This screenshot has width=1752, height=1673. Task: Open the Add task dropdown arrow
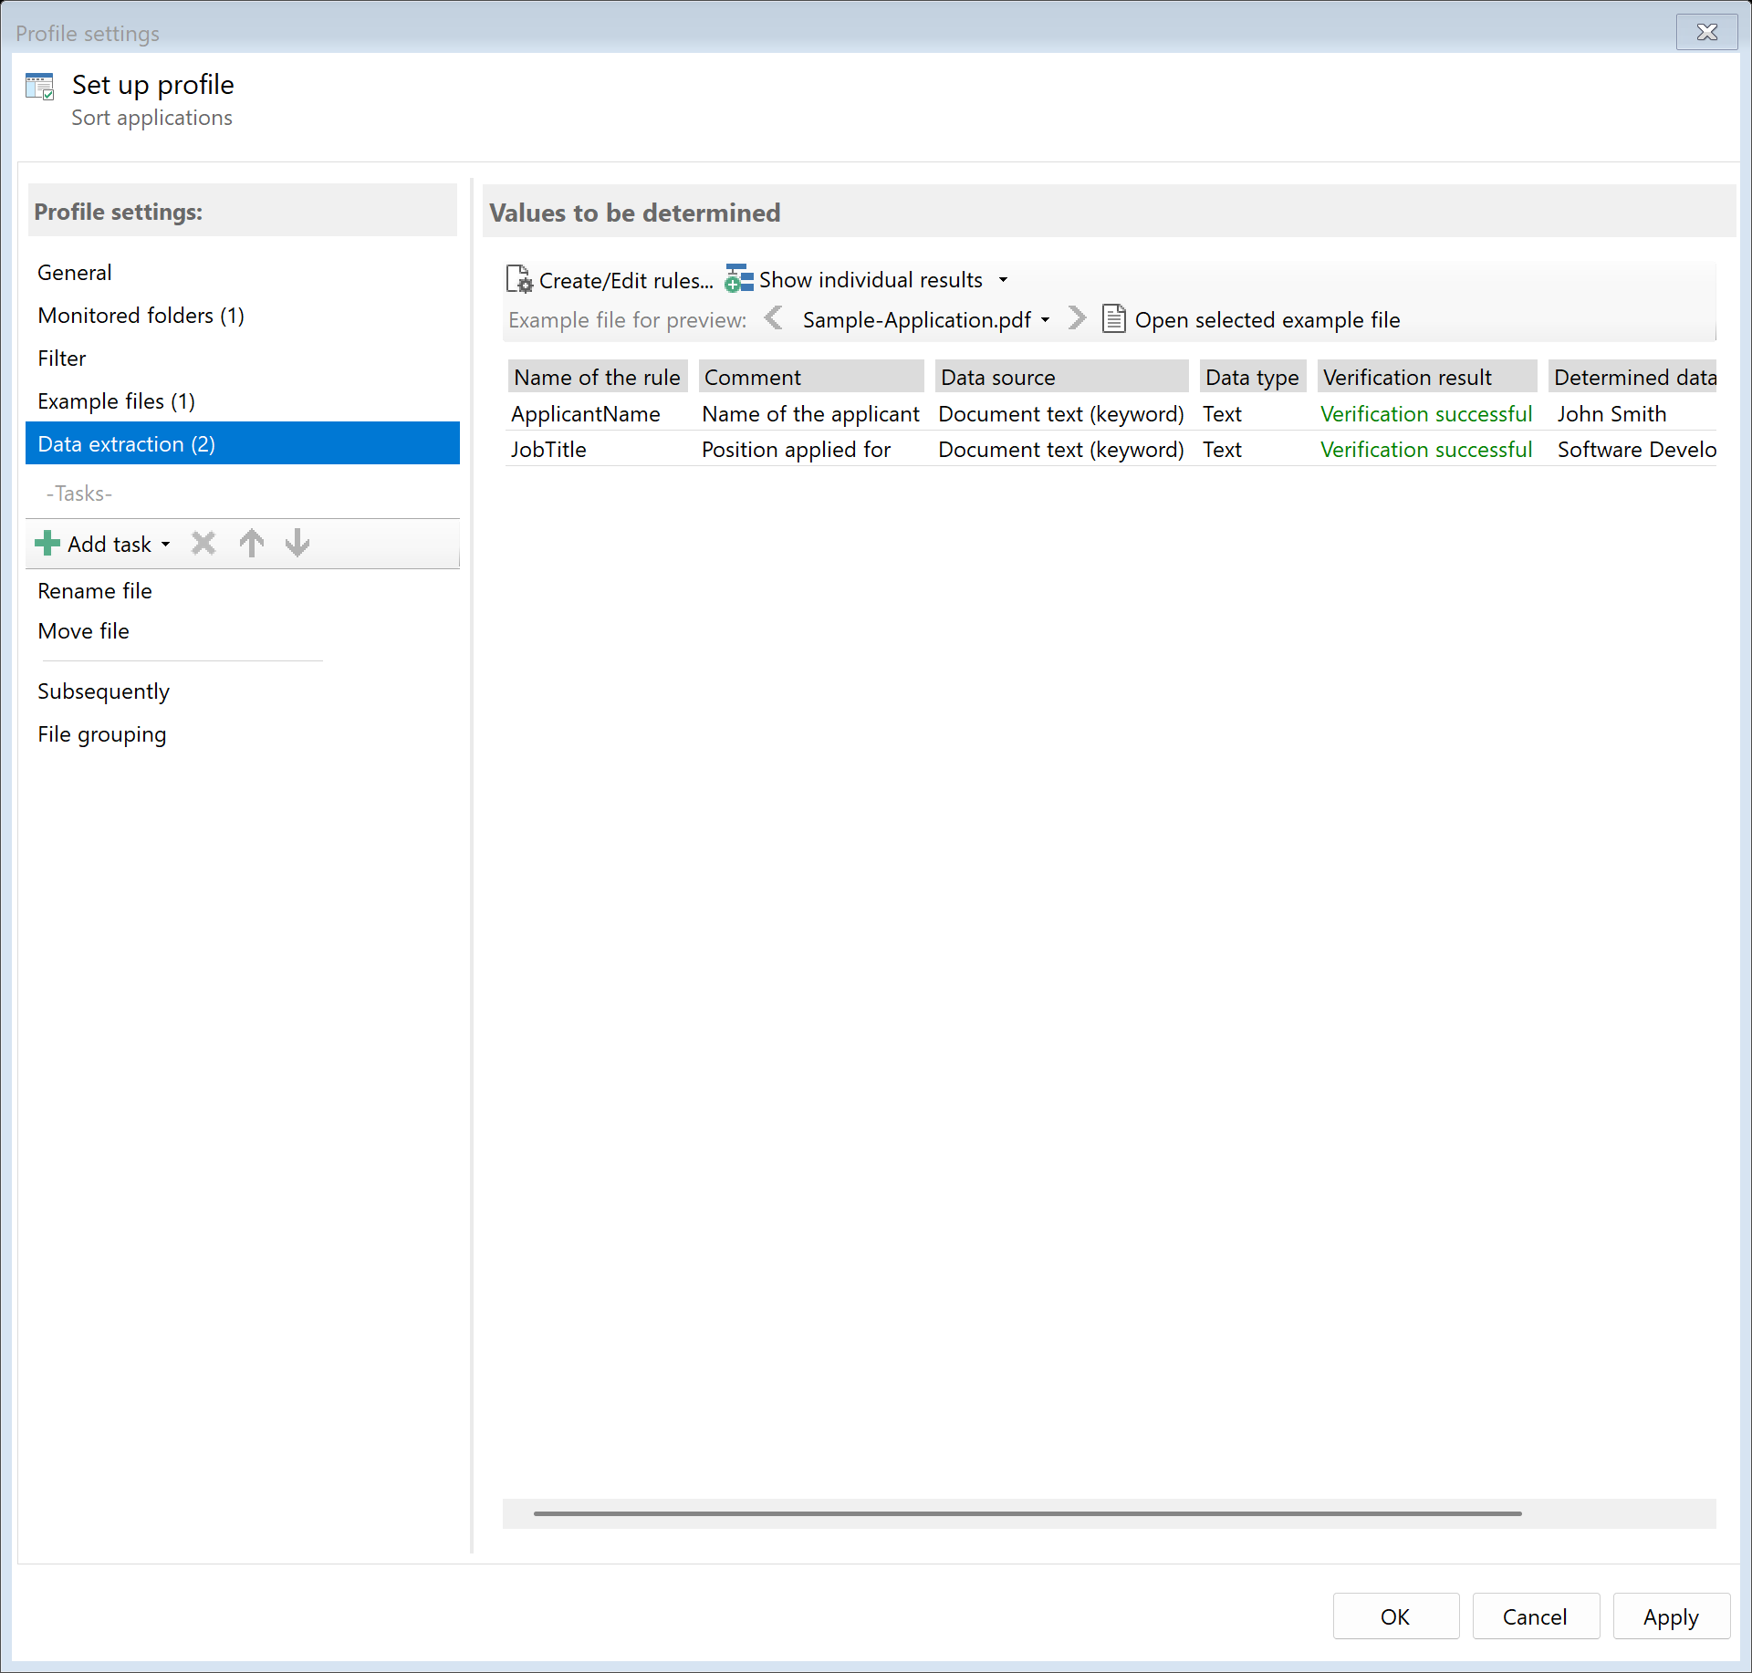pos(166,544)
